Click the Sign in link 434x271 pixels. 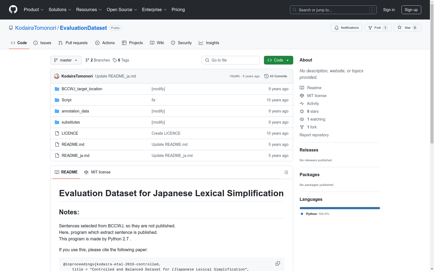point(389,10)
